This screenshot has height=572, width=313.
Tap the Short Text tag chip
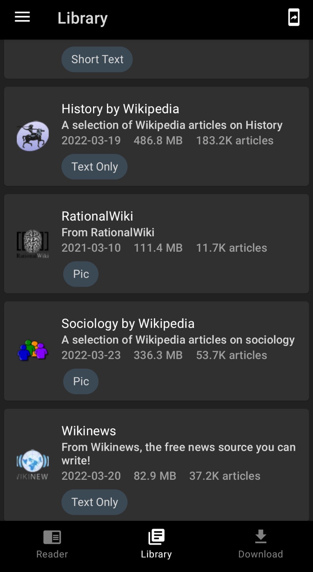(x=97, y=59)
